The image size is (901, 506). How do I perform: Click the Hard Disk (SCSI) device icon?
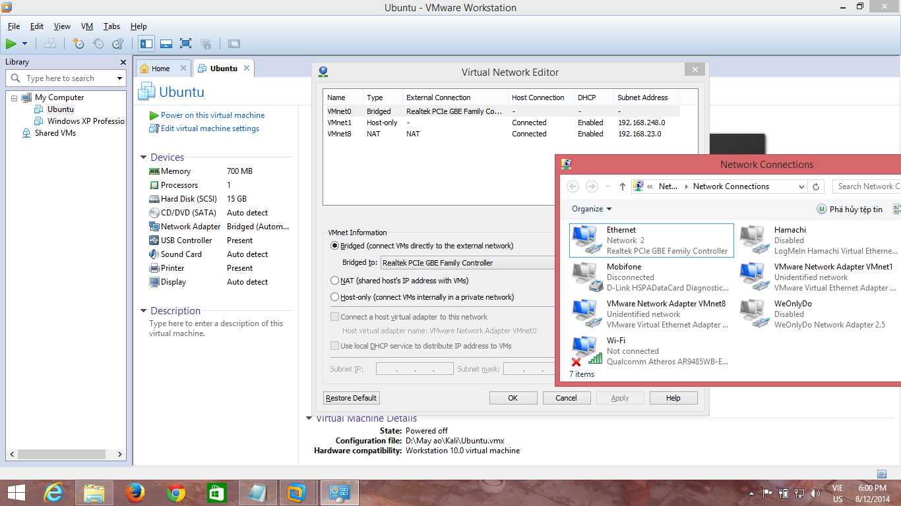[x=154, y=199]
